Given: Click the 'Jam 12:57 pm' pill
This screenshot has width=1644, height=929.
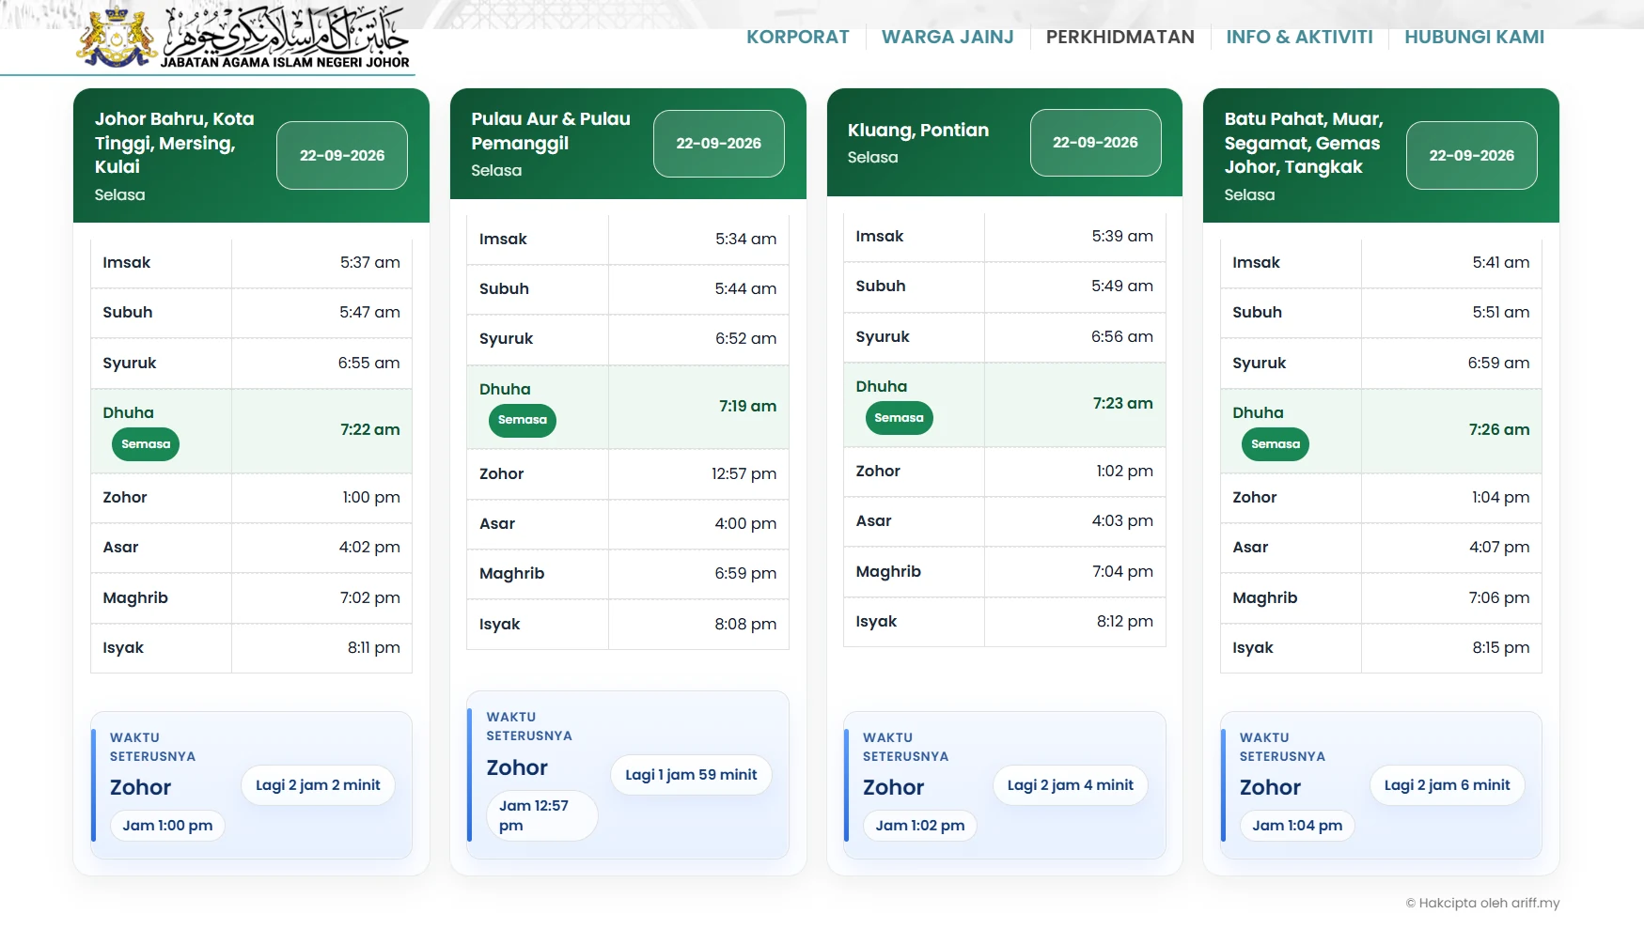Looking at the screenshot, I should pos(541,815).
